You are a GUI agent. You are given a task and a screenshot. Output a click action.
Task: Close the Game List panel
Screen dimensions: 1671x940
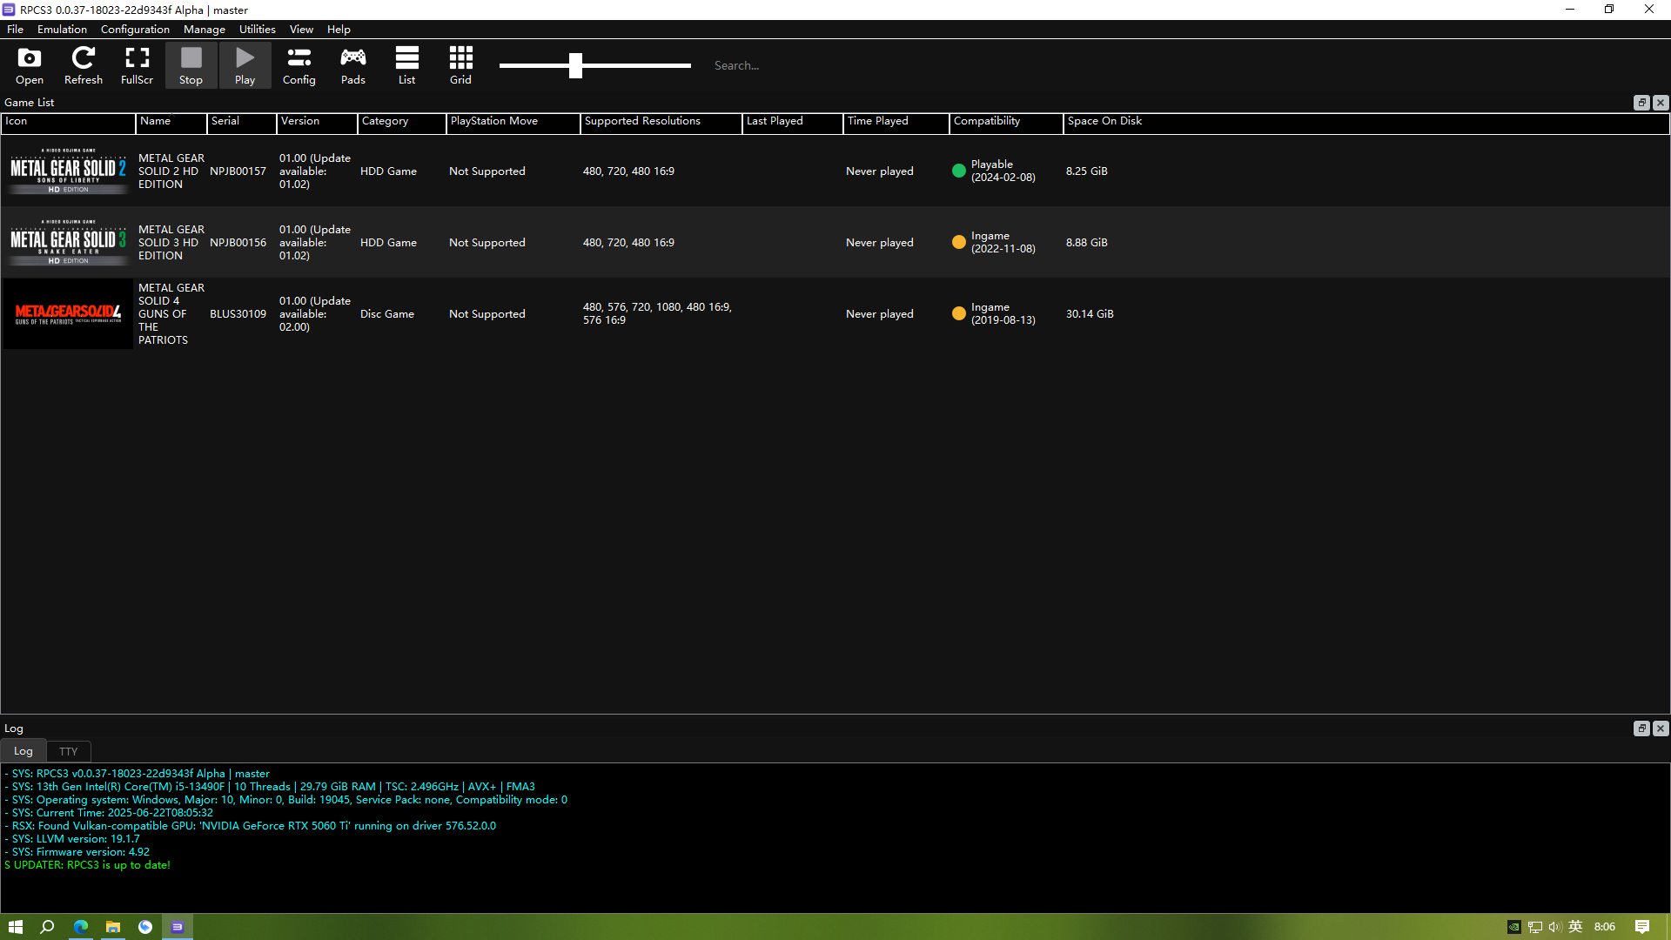1661,103
